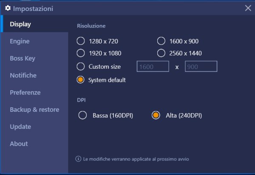The image size is (255, 175).
Task: Open the Display settings tab
Action: (x=20, y=24)
